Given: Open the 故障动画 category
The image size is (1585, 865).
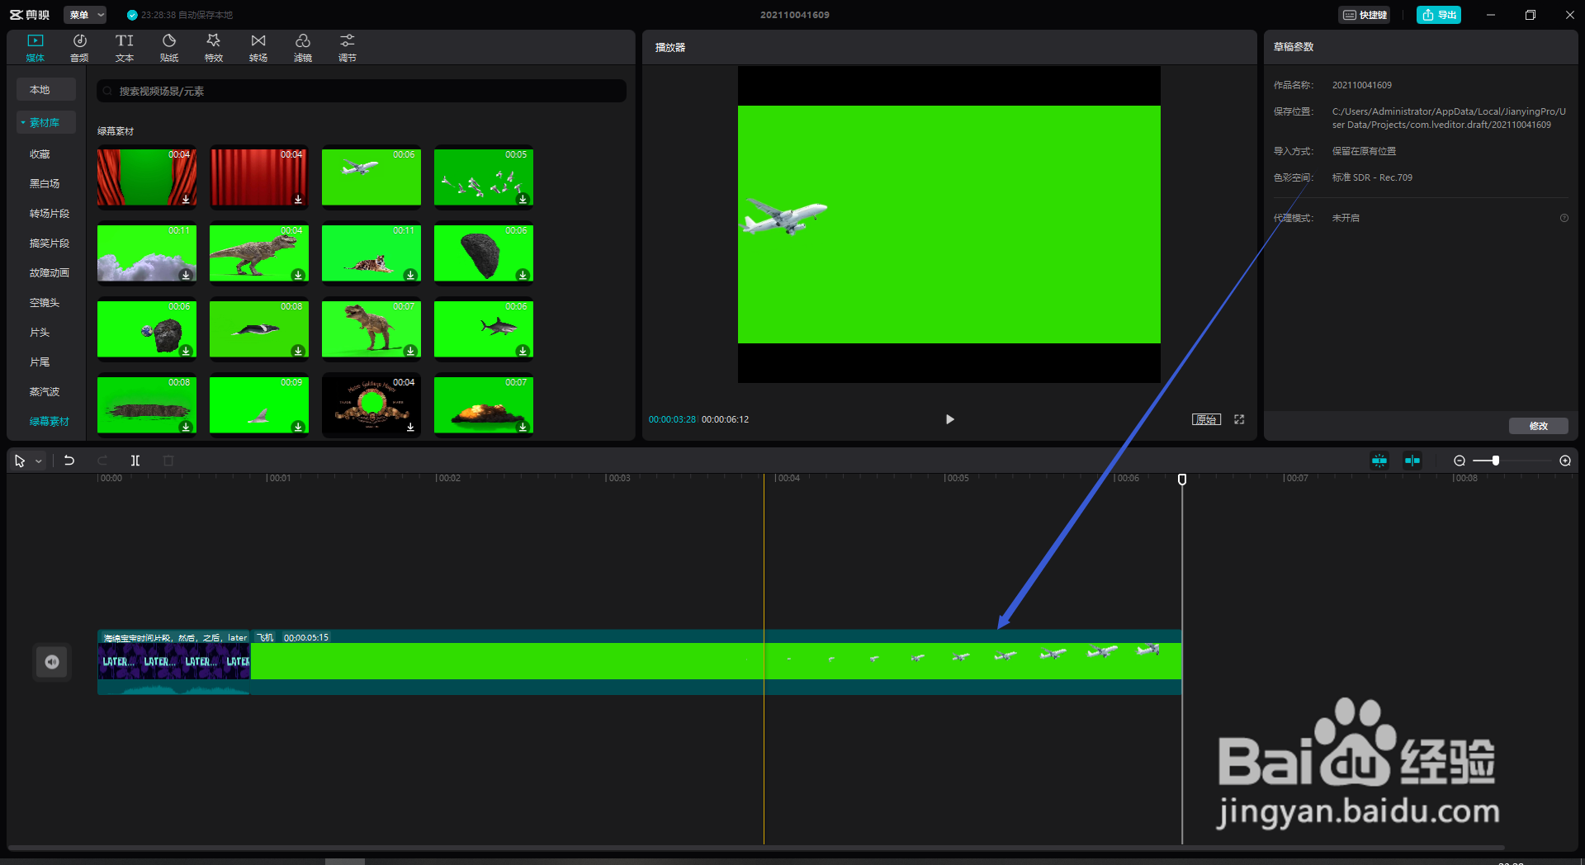Looking at the screenshot, I should tap(50, 273).
